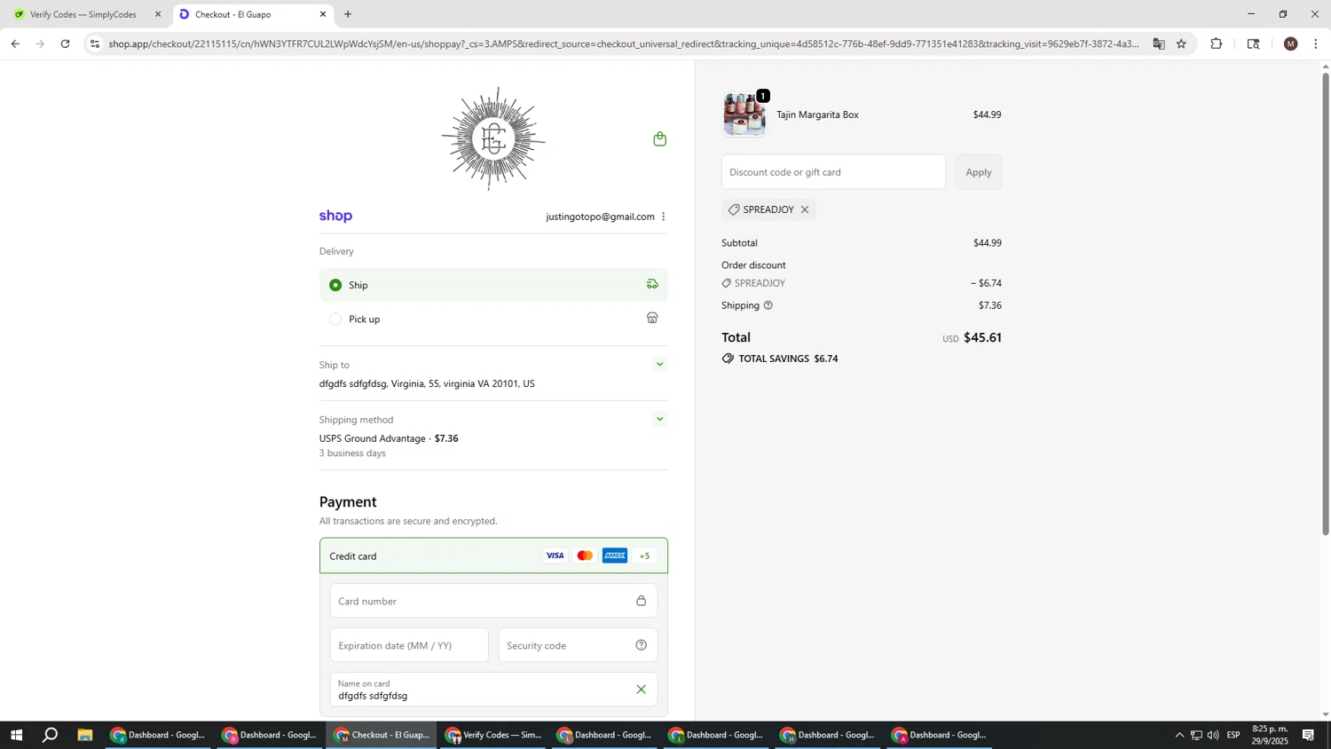This screenshot has height=749, width=1331.
Task: Reload the checkout page
Action: click(65, 43)
